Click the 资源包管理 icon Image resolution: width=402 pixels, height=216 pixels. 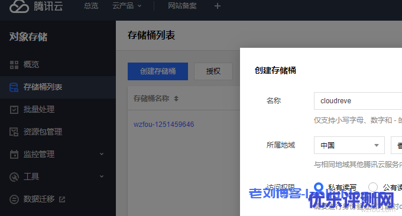click(14, 132)
